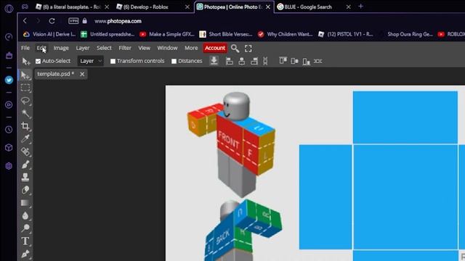Image resolution: width=465 pixels, height=261 pixels.
Task: Click the download export icon
Action: 214,61
